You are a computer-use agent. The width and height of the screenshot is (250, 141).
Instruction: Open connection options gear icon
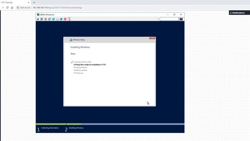(x=46, y=19)
